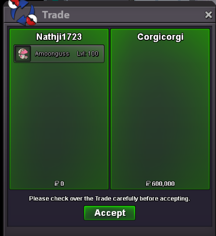The height and width of the screenshot is (236, 216).
Task: Click Corgicorgi's 600,000 money offer
Action: click(x=163, y=184)
